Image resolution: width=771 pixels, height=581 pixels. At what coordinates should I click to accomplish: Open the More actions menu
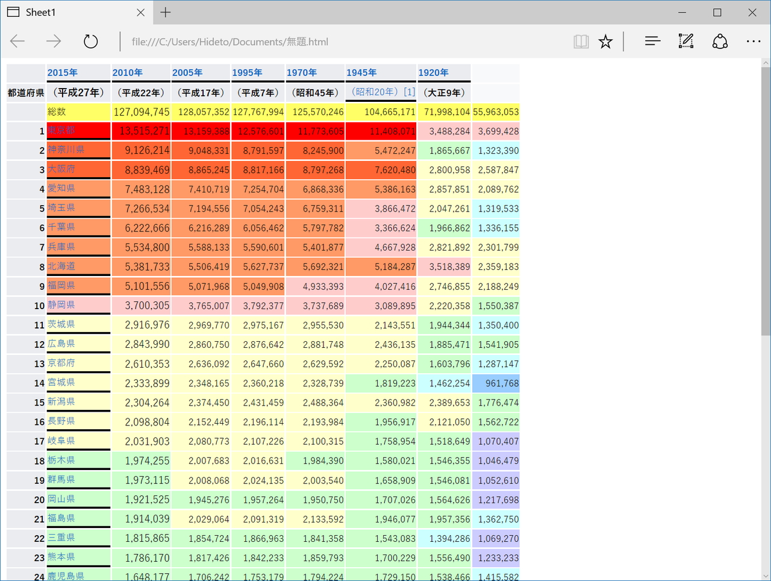[754, 42]
